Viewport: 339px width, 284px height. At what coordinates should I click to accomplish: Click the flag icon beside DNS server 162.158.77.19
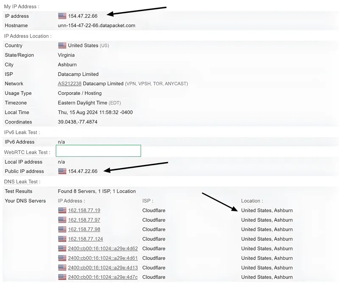click(x=61, y=210)
